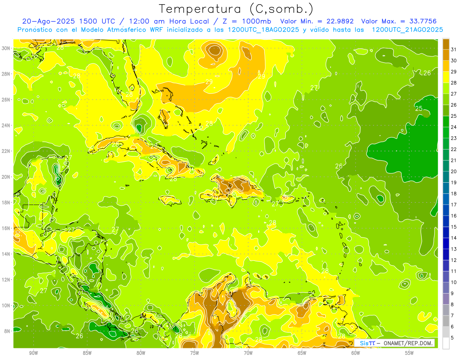Click the legend value 14

tap(454, 238)
